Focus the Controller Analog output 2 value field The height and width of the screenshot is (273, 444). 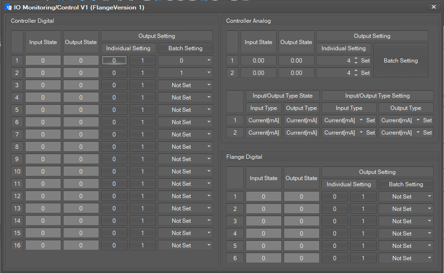pyautogui.click(x=334, y=73)
